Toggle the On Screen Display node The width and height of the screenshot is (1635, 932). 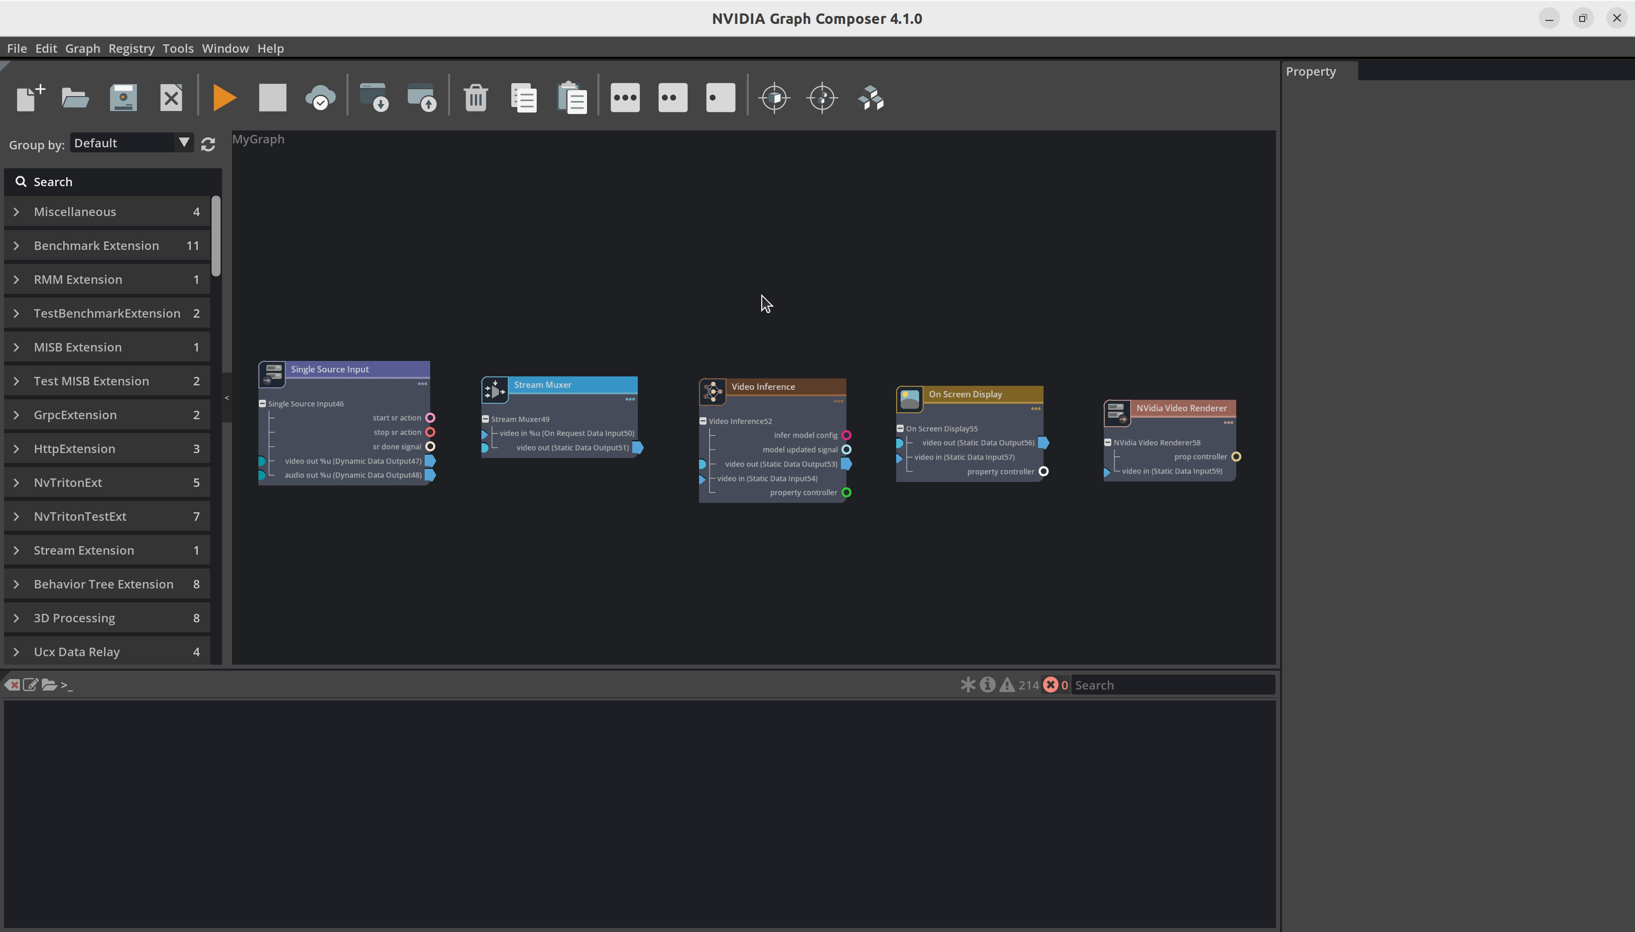pyautogui.click(x=901, y=428)
